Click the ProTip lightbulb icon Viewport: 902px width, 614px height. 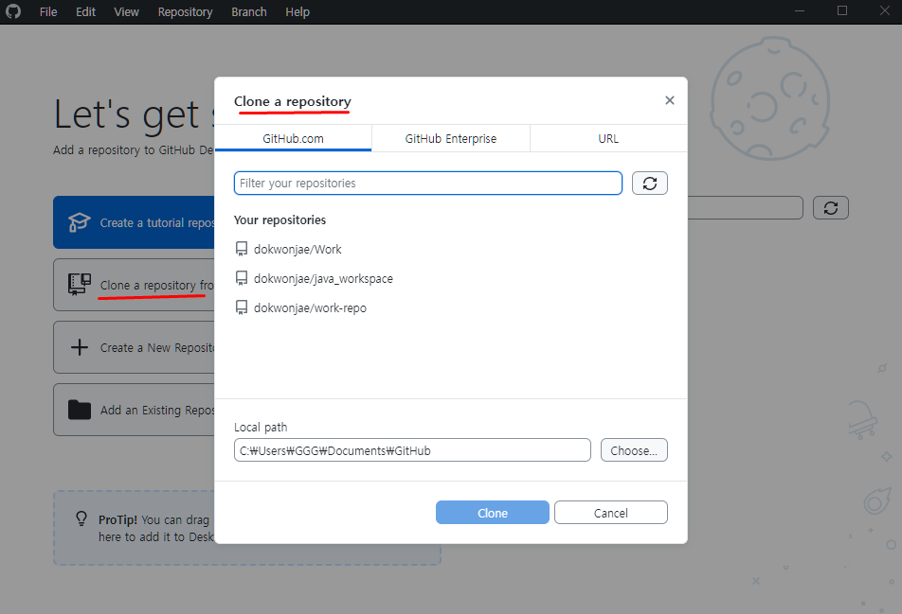tap(81, 519)
